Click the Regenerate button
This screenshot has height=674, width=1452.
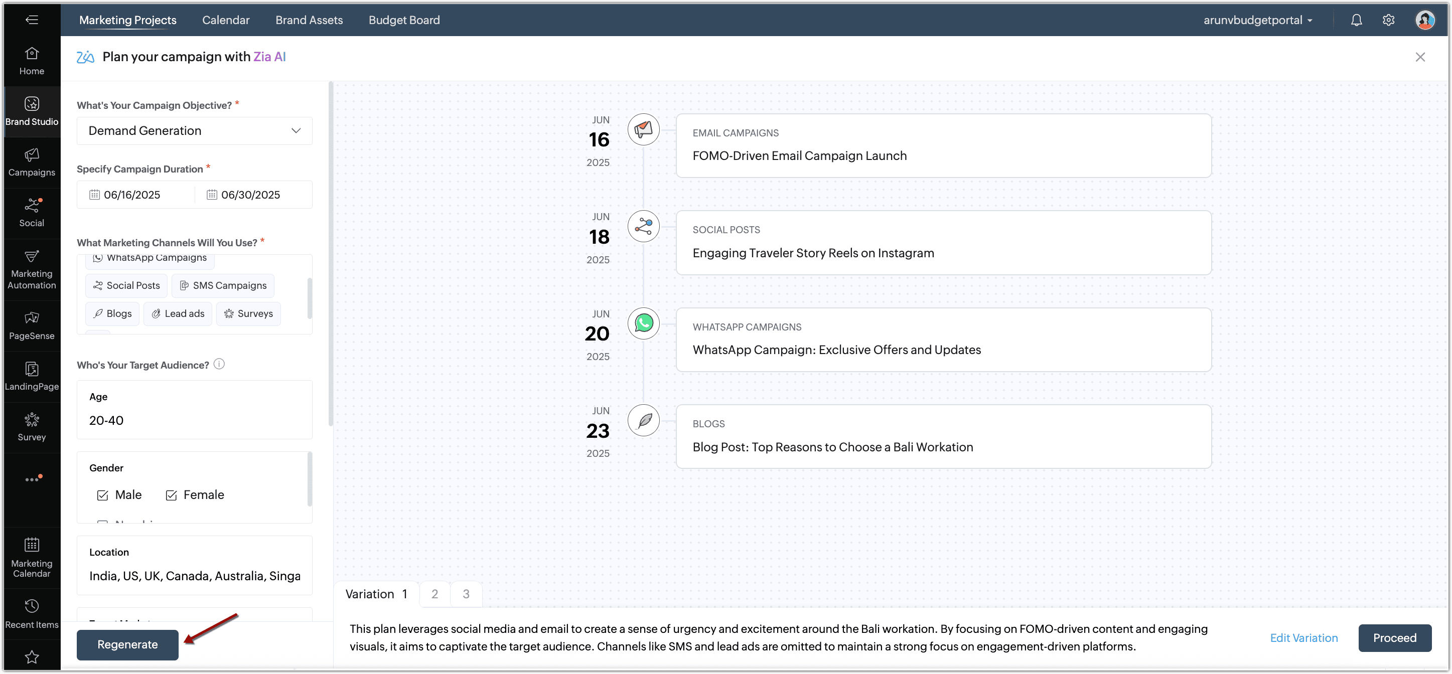tap(127, 644)
